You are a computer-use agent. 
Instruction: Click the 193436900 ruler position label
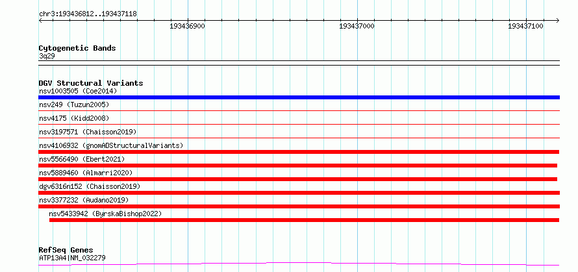[x=187, y=27]
